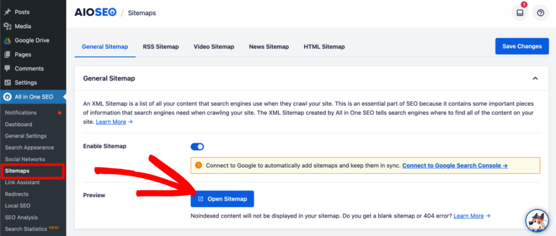The width and height of the screenshot is (556, 236).
Task: Open the notifications inbox icon
Action: (520, 13)
